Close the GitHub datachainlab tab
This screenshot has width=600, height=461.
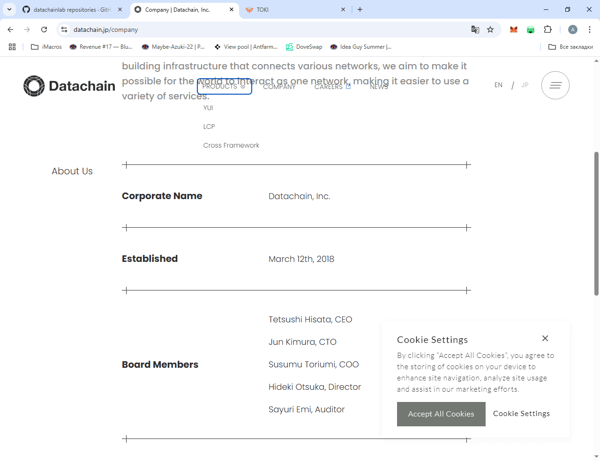120,9
